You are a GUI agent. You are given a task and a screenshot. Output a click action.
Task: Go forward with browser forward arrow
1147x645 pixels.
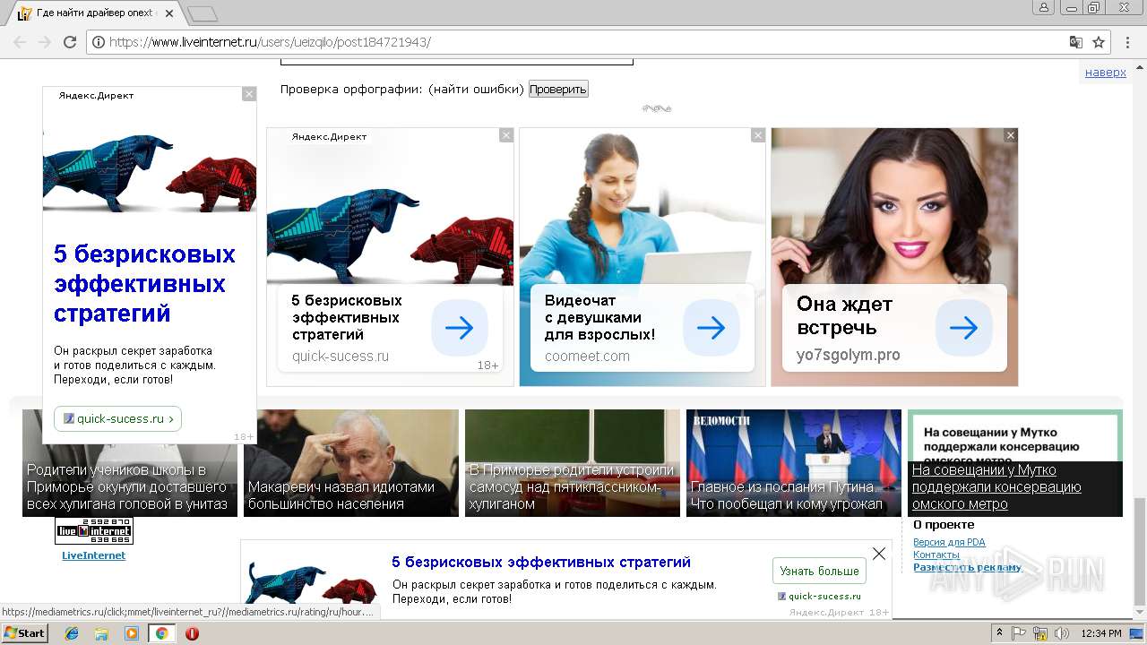coord(44,42)
